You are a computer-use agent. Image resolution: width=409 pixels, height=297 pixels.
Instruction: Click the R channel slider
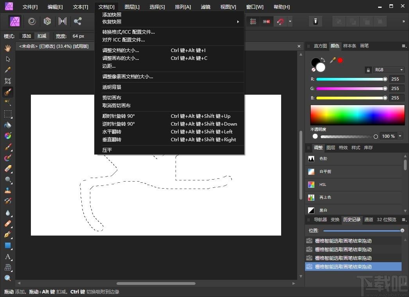click(x=351, y=79)
